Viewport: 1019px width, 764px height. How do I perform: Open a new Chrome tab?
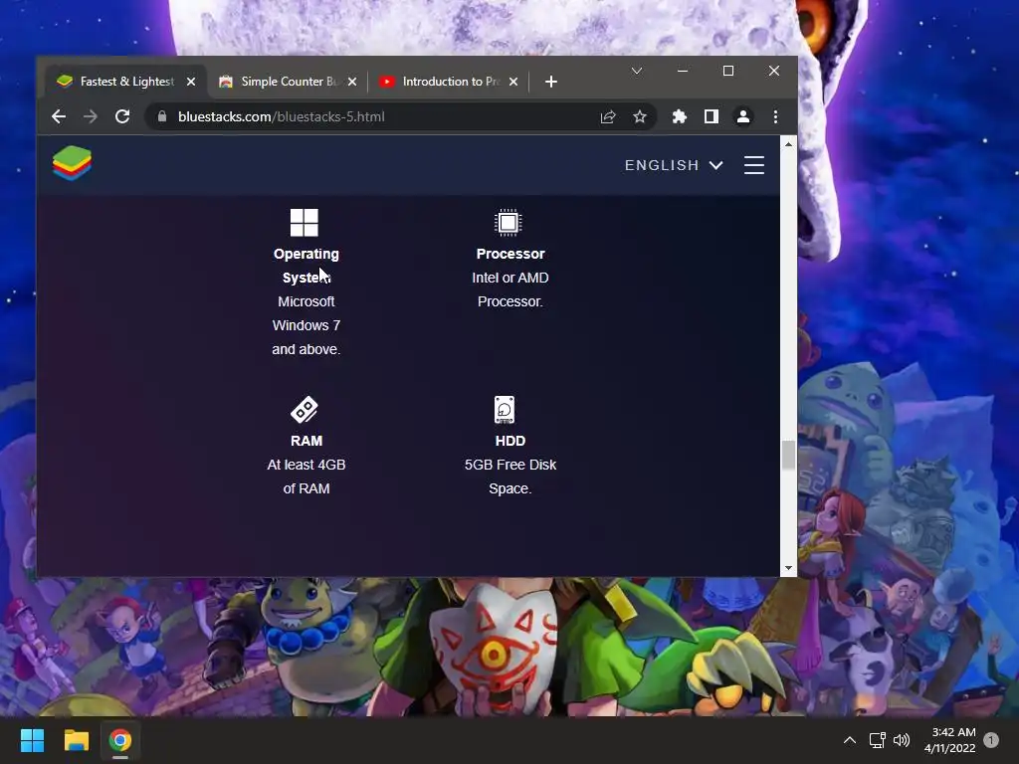click(551, 82)
